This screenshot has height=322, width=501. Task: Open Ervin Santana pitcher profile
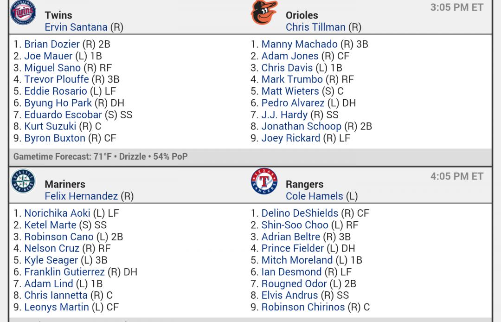[76, 27]
